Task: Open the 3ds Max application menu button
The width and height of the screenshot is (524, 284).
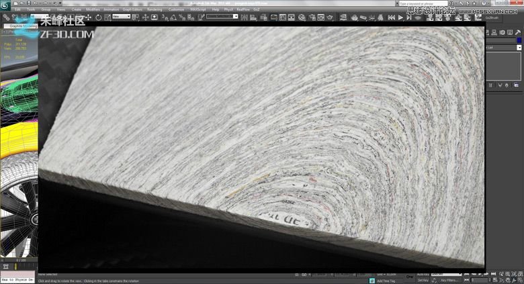Action: (5, 5)
